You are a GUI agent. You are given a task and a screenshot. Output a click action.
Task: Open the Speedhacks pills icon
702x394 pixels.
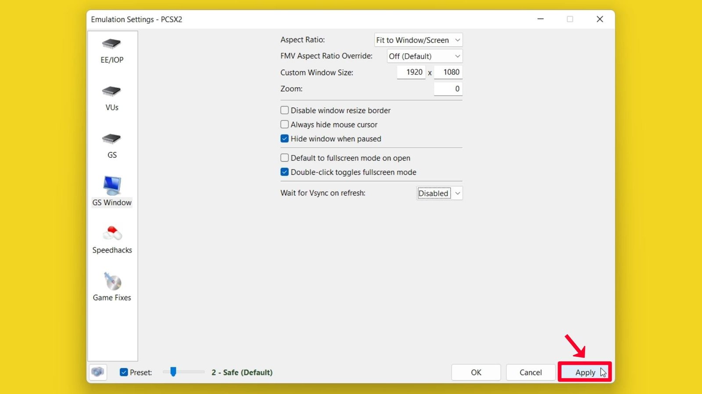click(112, 233)
